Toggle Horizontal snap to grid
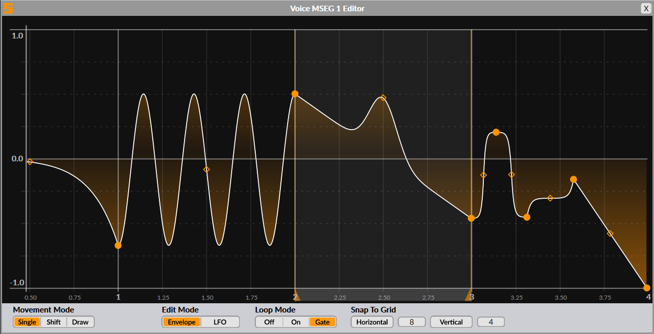This screenshot has height=334, width=654. point(372,322)
